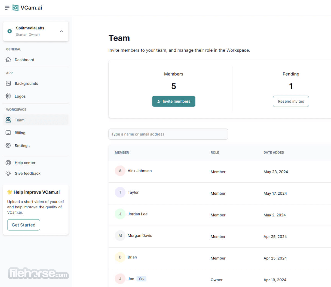Click the You badge next to Jon
This screenshot has height=287, width=331.
pyautogui.click(x=141, y=279)
